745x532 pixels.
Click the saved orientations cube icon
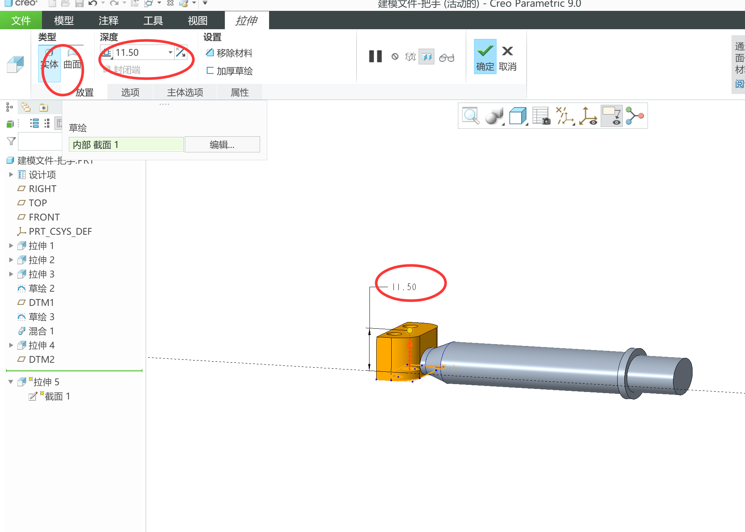click(518, 116)
